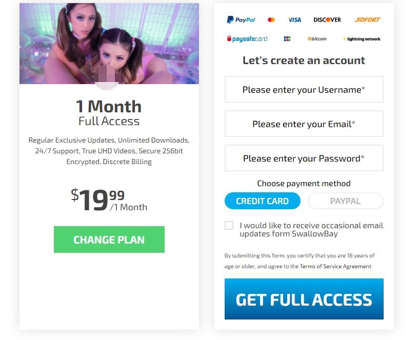Click the JCB card logo
Viewport: 418px width, 340px height.
[287, 39]
